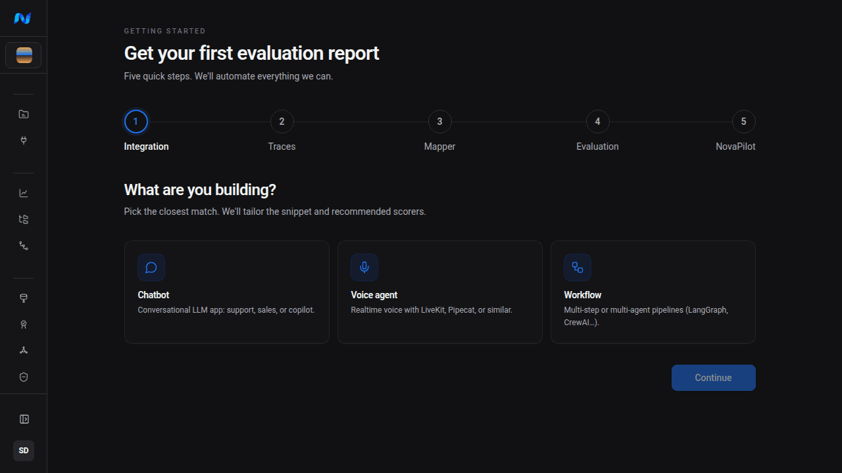842x473 pixels.
Task: Click the Evaluation step label
Action: pos(597,146)
